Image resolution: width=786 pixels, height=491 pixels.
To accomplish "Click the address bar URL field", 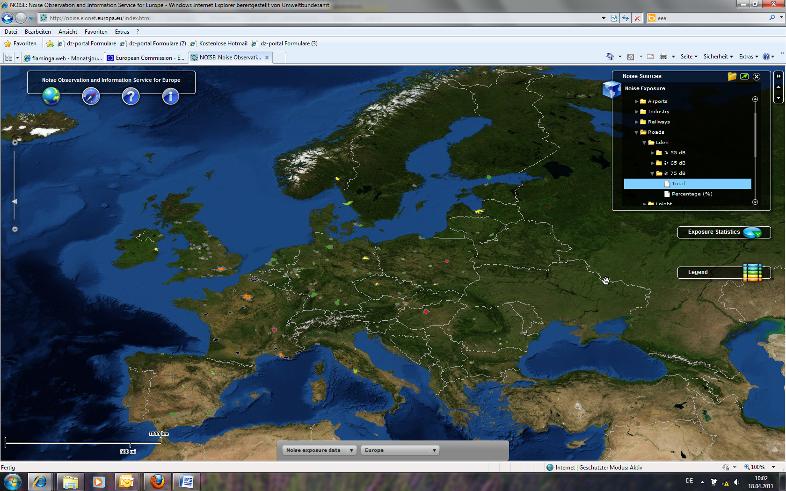I will (323, 18).
